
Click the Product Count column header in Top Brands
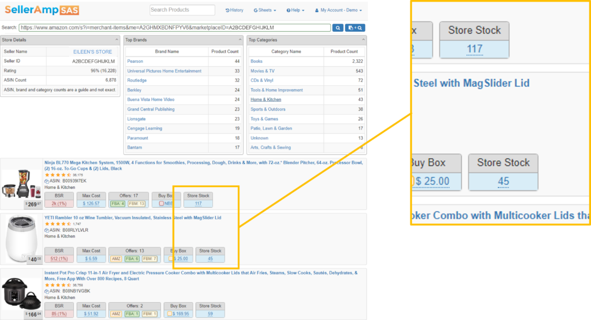pos(225,52)
